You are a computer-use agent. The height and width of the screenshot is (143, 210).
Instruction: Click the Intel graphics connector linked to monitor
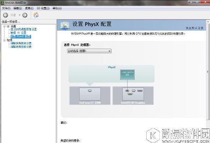(x=127, y=91)
